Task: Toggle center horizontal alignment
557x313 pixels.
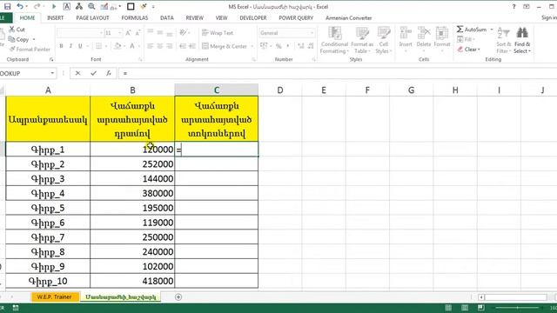Action: pyautogui.click(x=160, y=46)
